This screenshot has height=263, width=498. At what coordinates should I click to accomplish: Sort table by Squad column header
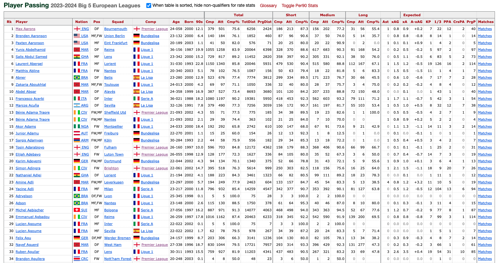tap(118, 22)
